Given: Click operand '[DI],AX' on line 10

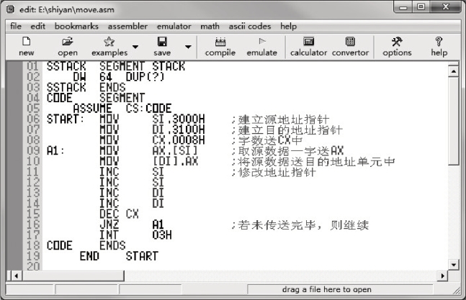Looking at the screenshot, I should (175, 161).
